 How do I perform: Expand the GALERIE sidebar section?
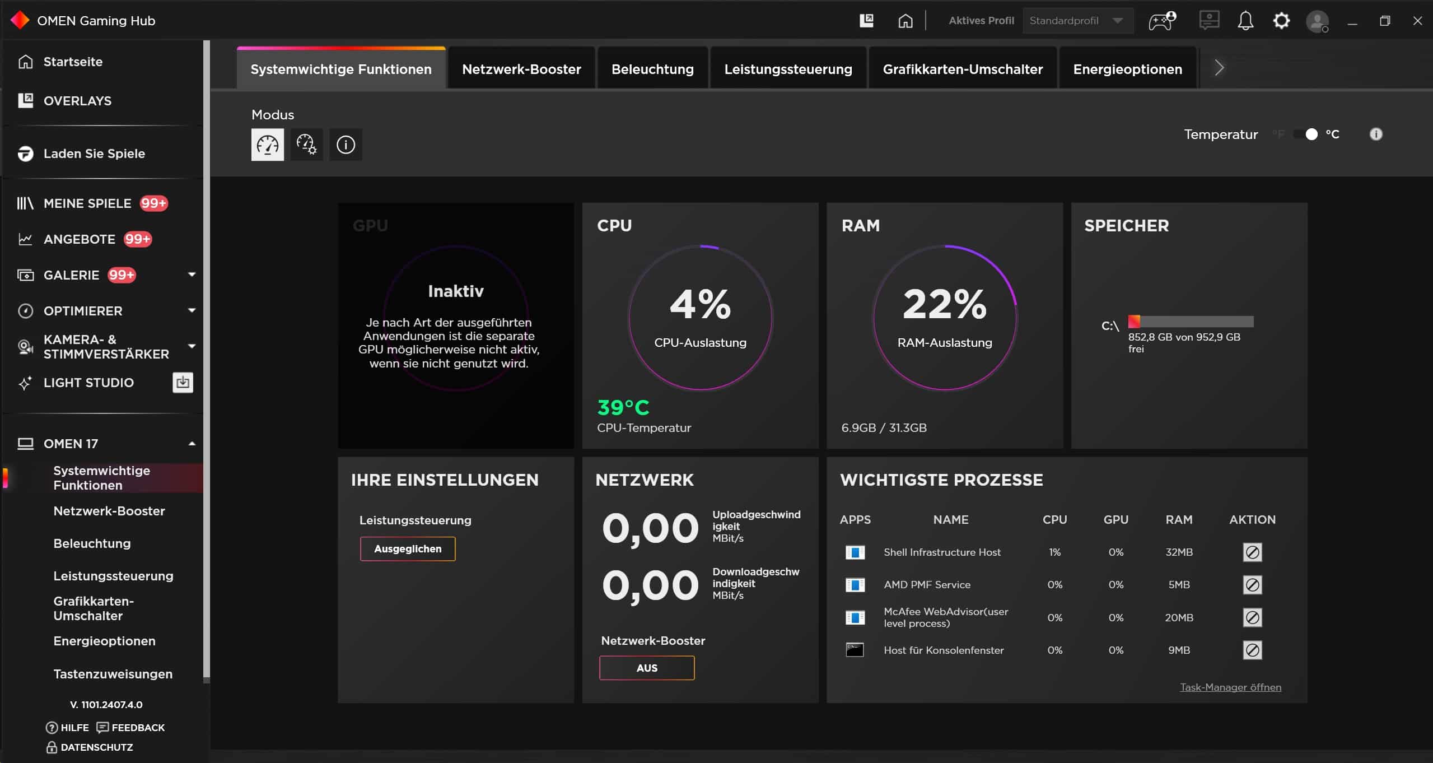pos(192,275)
